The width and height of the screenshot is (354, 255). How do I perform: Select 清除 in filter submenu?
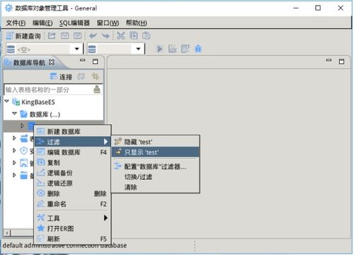point(156,187)
